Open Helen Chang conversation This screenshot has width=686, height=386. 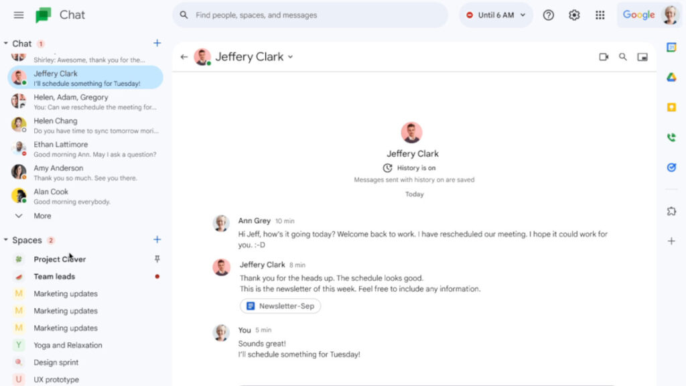click(85, 125)
